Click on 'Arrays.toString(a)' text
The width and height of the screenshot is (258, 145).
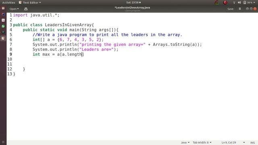[x=175, y=45]
